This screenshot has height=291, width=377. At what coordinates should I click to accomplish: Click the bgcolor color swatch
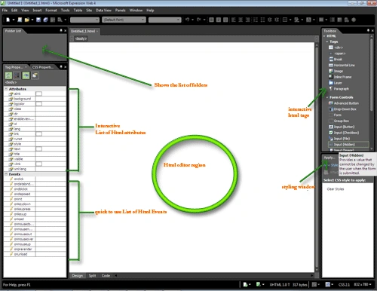[38, 104]
